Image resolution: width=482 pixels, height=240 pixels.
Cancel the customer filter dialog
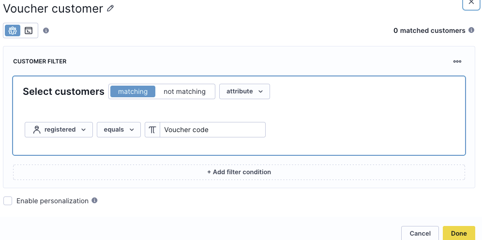coord(420,233)
